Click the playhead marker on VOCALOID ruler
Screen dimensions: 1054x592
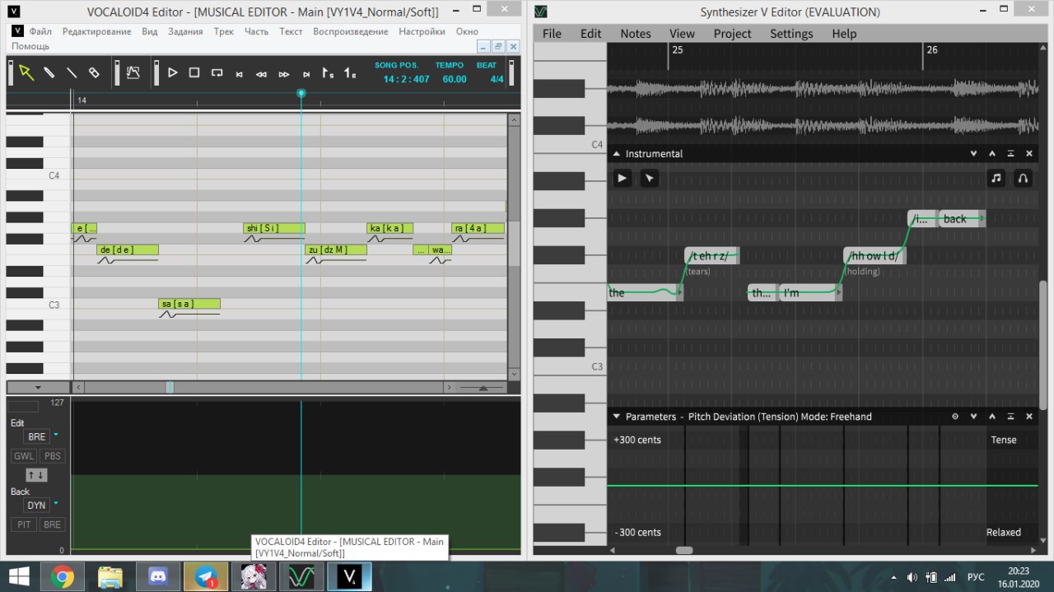[301, 93]
